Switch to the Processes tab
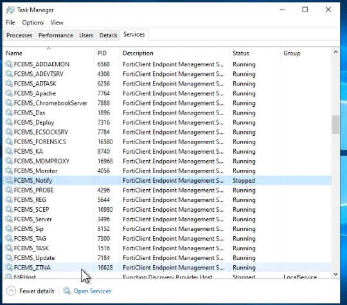Screen dimensions: 347x305 click(x=19, y=35)
